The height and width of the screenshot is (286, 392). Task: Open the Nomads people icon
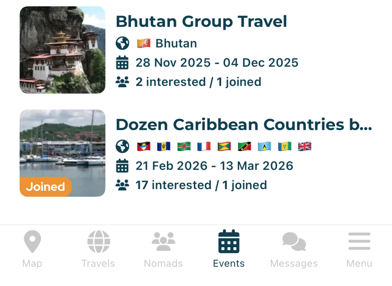point(163,241)
